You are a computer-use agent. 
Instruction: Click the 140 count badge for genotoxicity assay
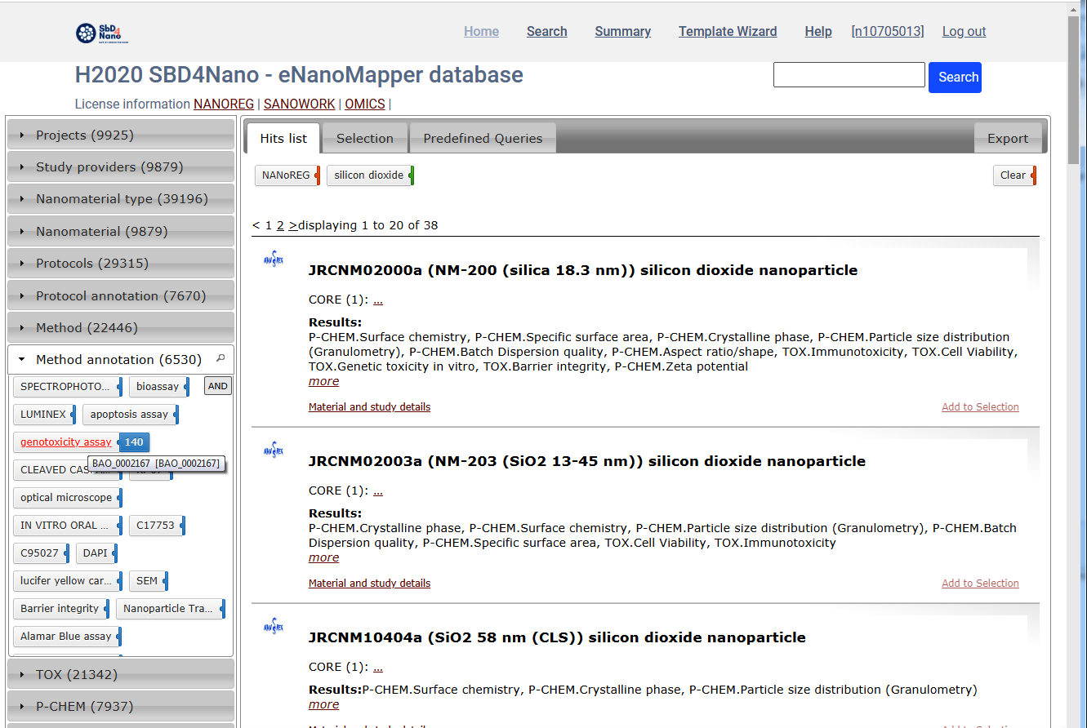134,442
